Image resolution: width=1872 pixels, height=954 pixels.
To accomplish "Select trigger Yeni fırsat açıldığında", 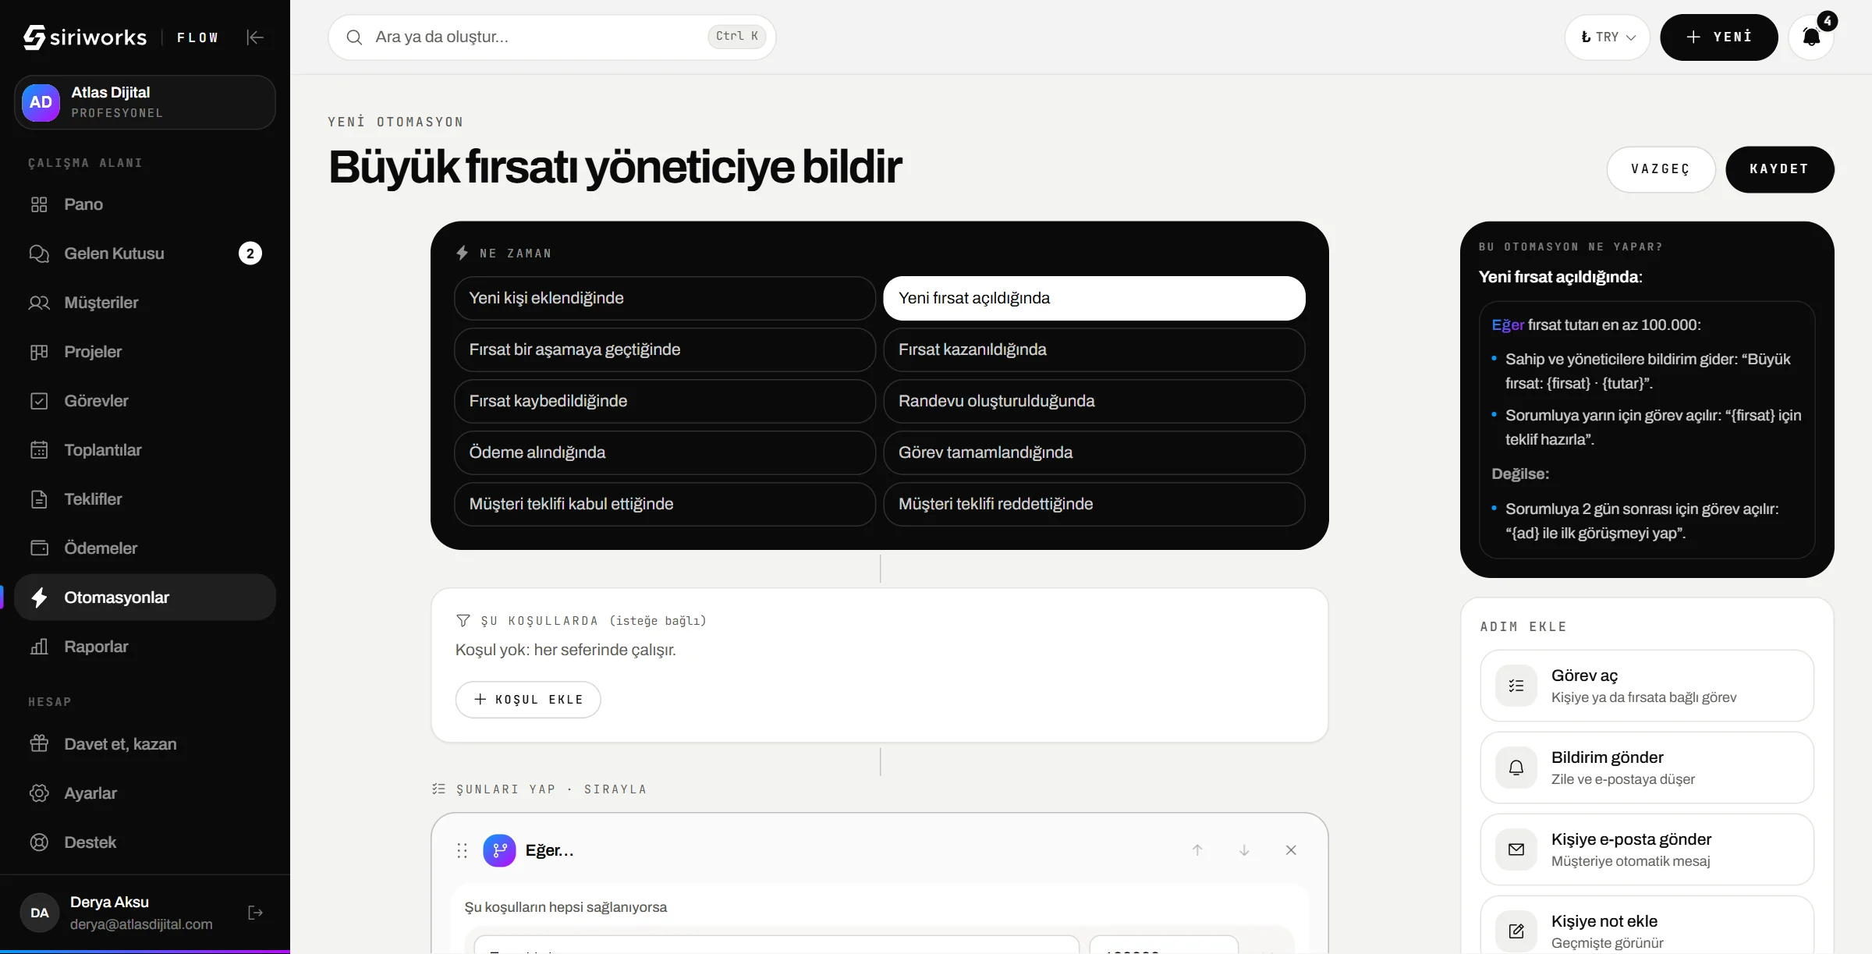I will click(x=1094, y=298).
